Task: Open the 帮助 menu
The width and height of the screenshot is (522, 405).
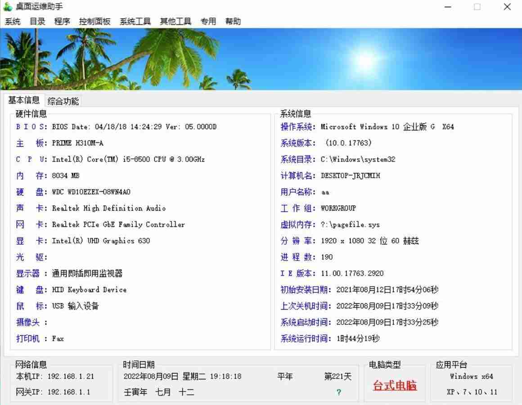Action: [x=233, y=22]
